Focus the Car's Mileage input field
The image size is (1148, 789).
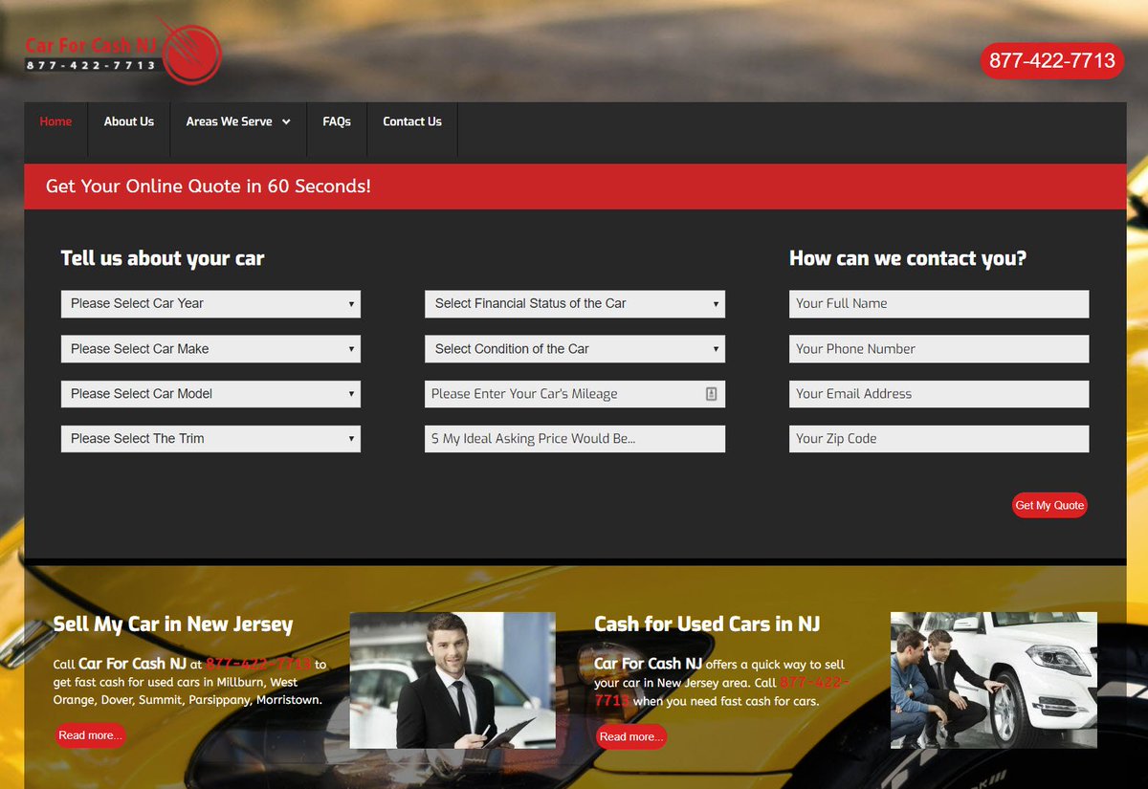575,394
